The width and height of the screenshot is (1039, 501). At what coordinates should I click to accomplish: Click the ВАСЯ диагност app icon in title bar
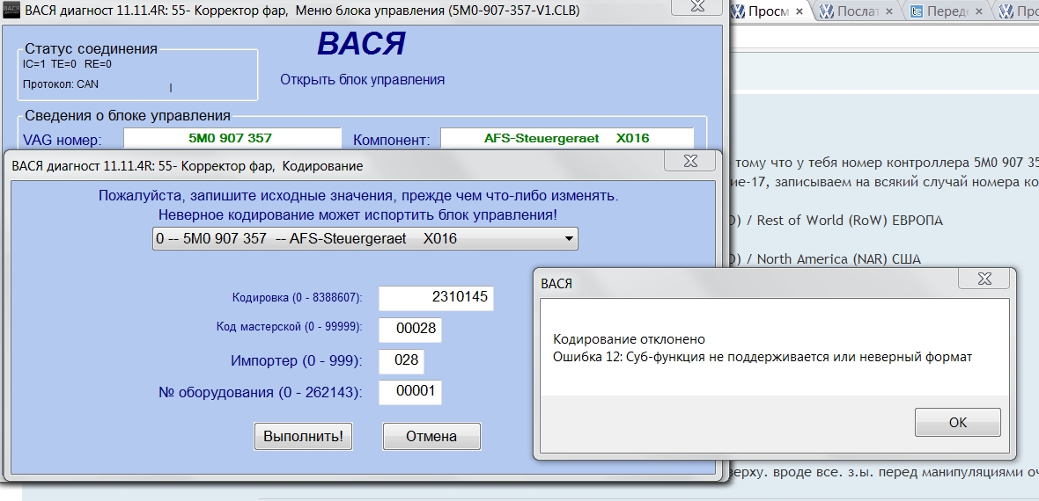[x=11, y=11]
